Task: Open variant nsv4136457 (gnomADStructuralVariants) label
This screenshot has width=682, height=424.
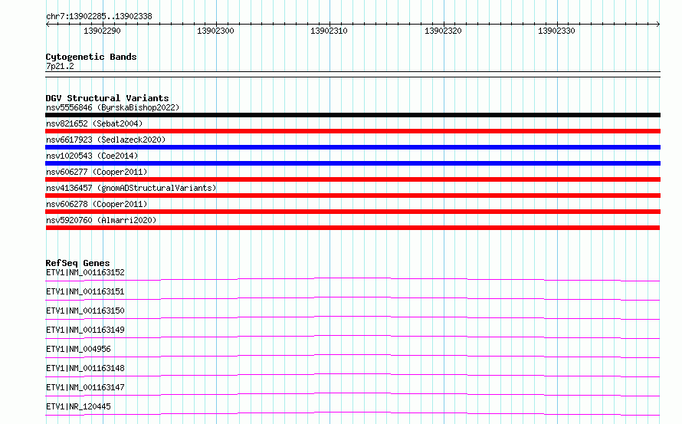Action: click(131, 188)
